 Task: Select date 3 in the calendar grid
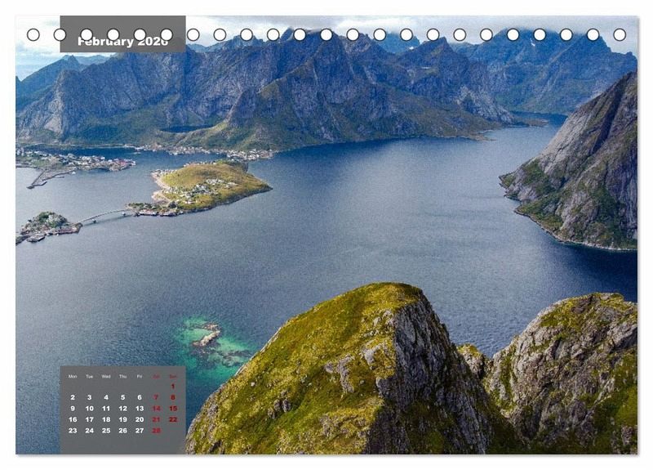89,397
